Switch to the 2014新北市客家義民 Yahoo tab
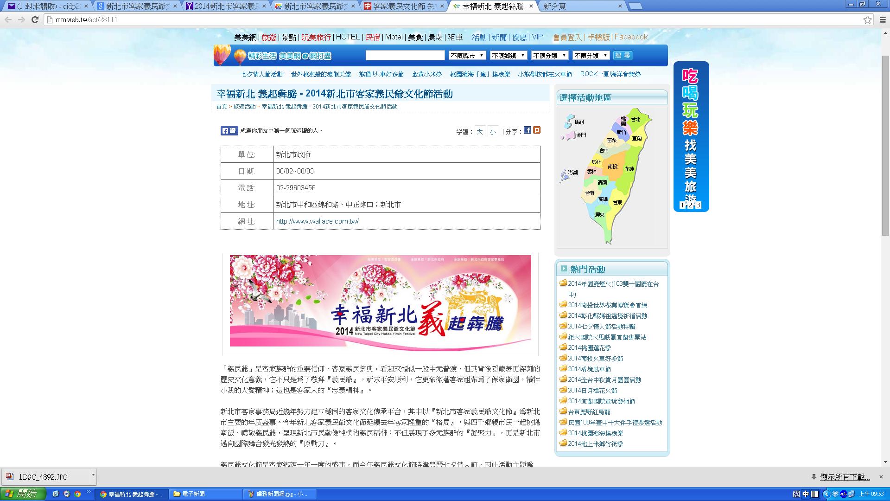The image size is (890, 501). click(226, 6)
